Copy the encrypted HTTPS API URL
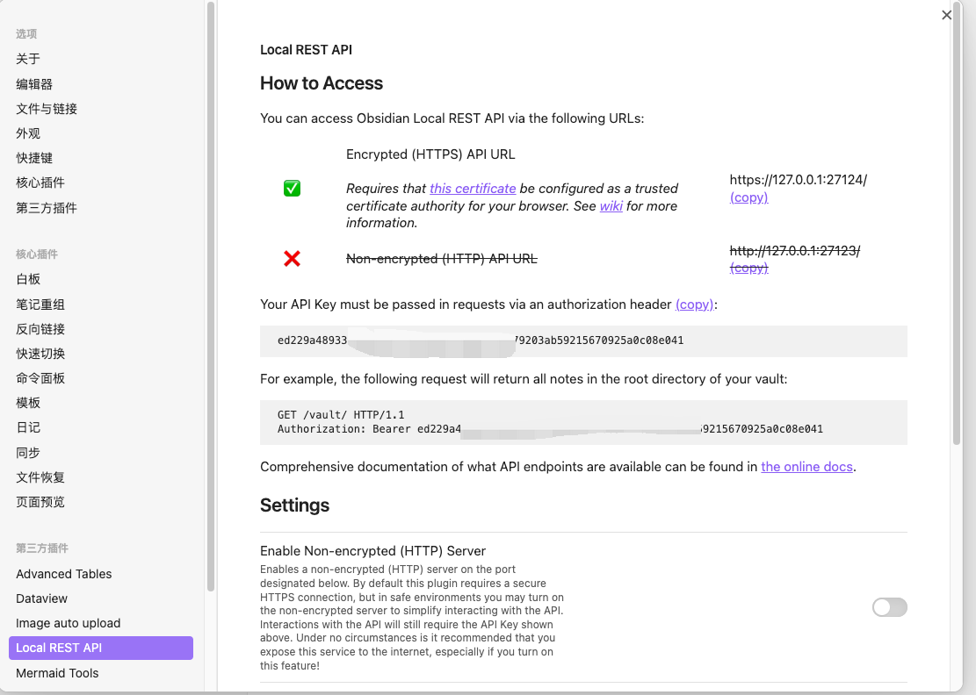976x695 pixels. pyautogui.click(x=748, y=197)
